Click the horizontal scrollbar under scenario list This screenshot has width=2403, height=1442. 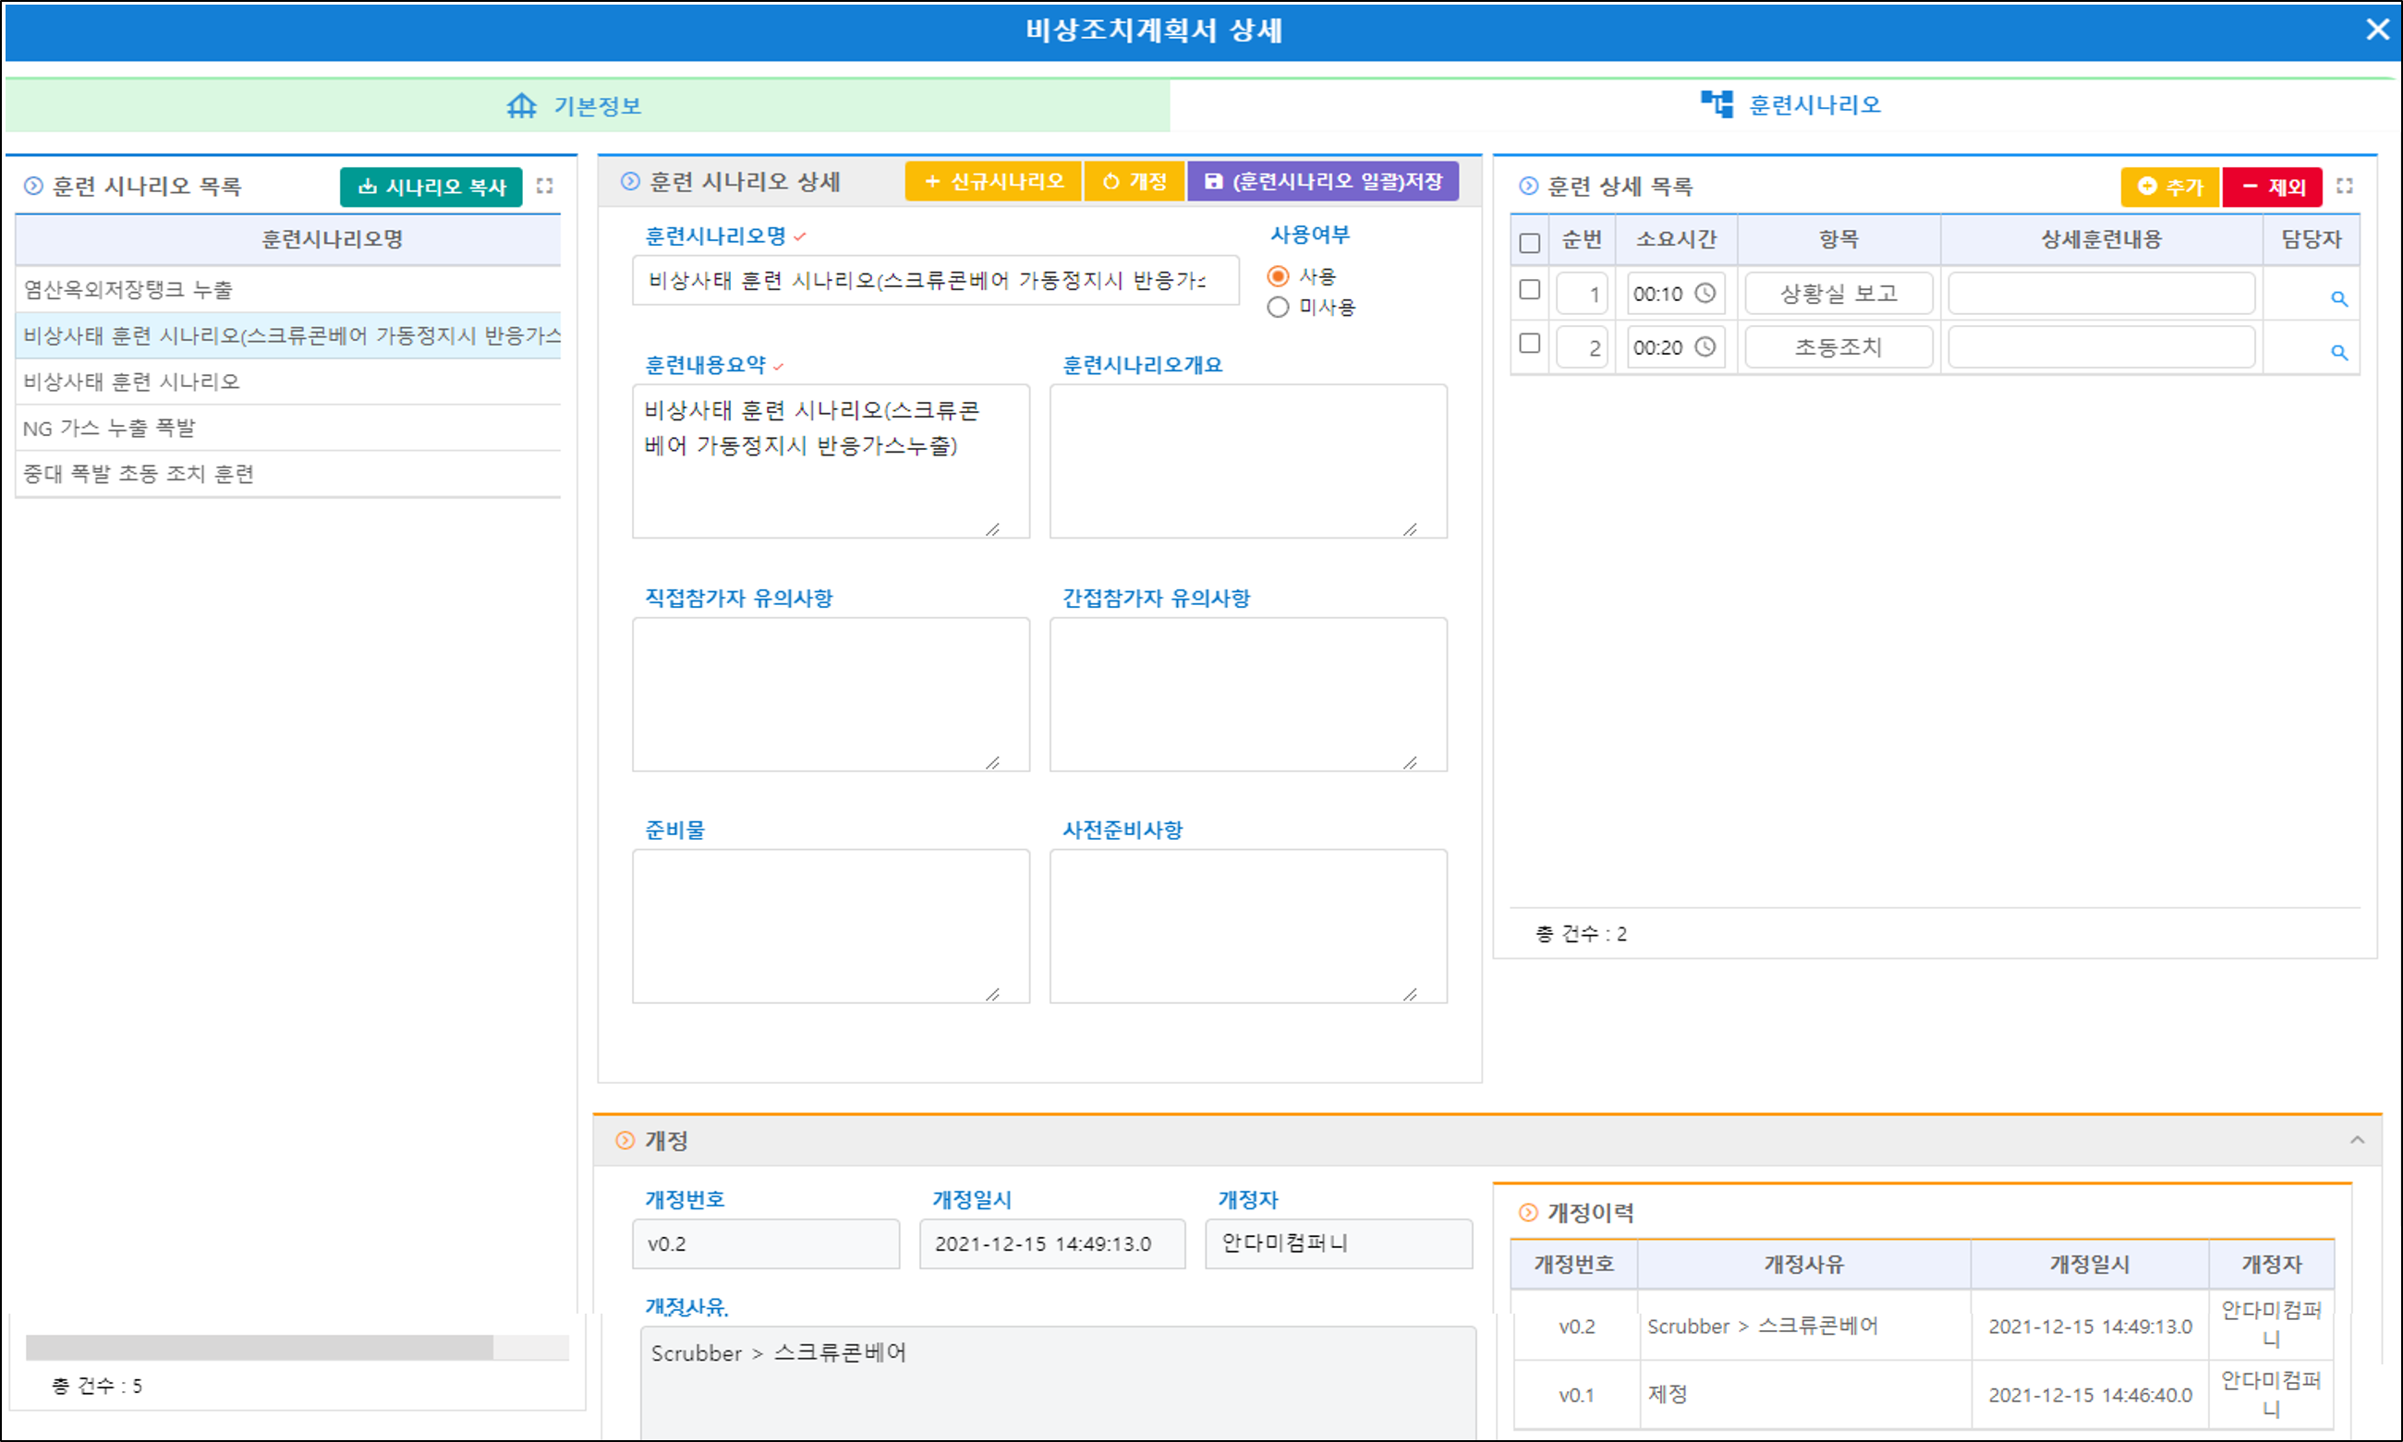[259, 1347]
